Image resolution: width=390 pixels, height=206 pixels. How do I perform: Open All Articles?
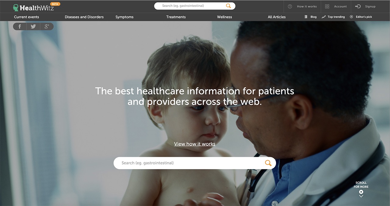pos(277,17)
